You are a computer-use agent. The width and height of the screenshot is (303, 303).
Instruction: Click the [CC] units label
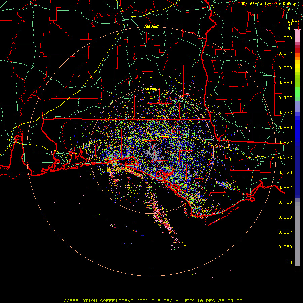pos(288,23)
